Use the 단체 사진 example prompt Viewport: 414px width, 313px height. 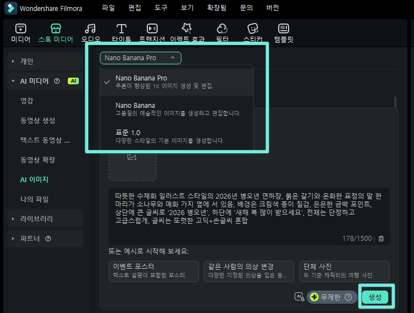click(x=344, y=271)
